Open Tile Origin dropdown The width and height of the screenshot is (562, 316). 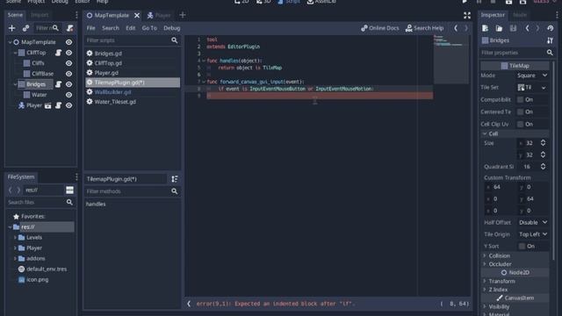(533, 234)
